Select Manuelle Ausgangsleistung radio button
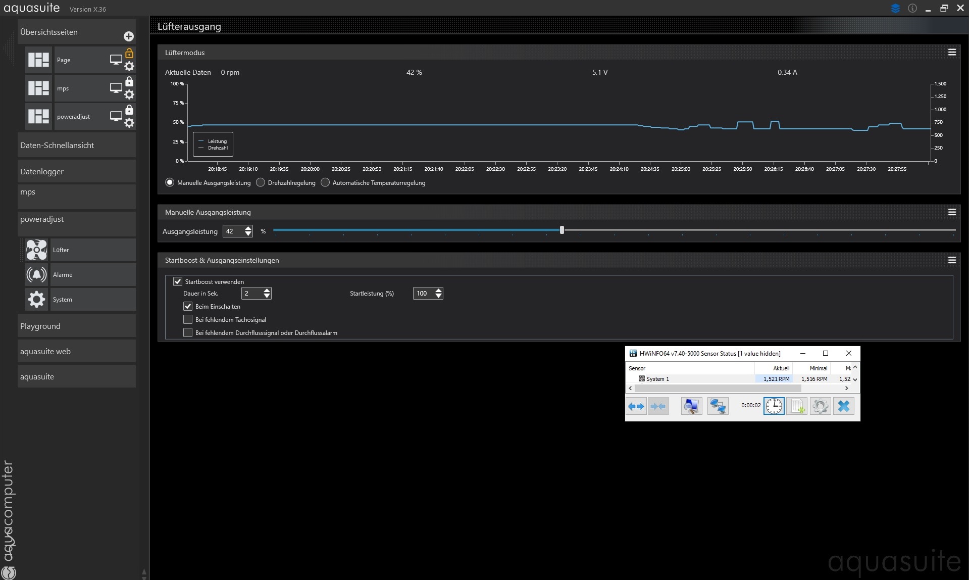 point(170,182)
